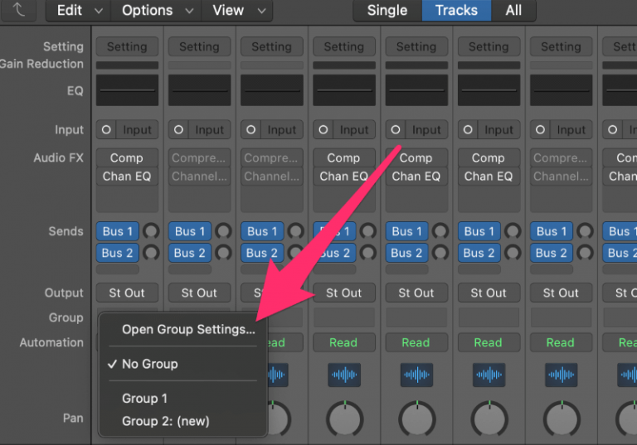This screenshot has height=445, width=637.
Task: Click the Pan knob on the fourth channel strip
Action: pos(344,419)
